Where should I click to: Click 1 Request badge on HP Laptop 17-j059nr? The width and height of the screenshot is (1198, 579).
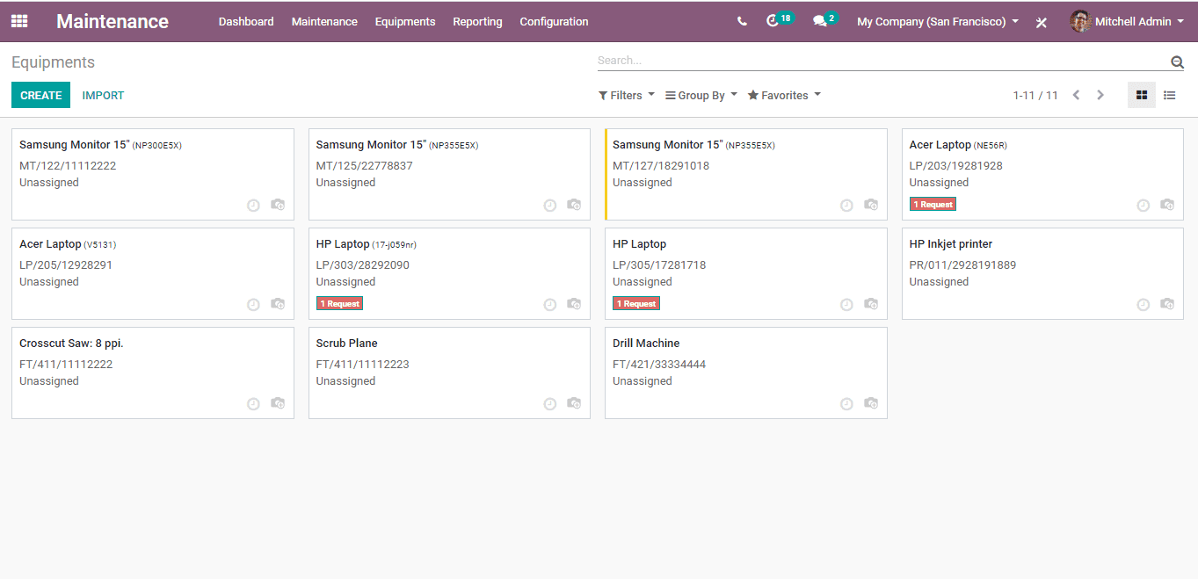pos(339,303)
